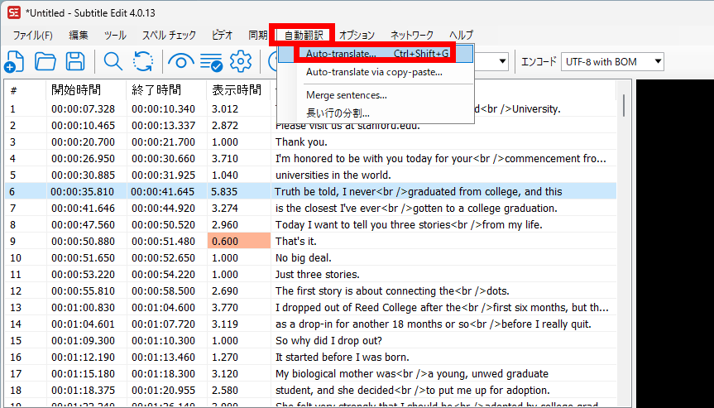Click start time 00:01:18.375

(x=83, y=391)
